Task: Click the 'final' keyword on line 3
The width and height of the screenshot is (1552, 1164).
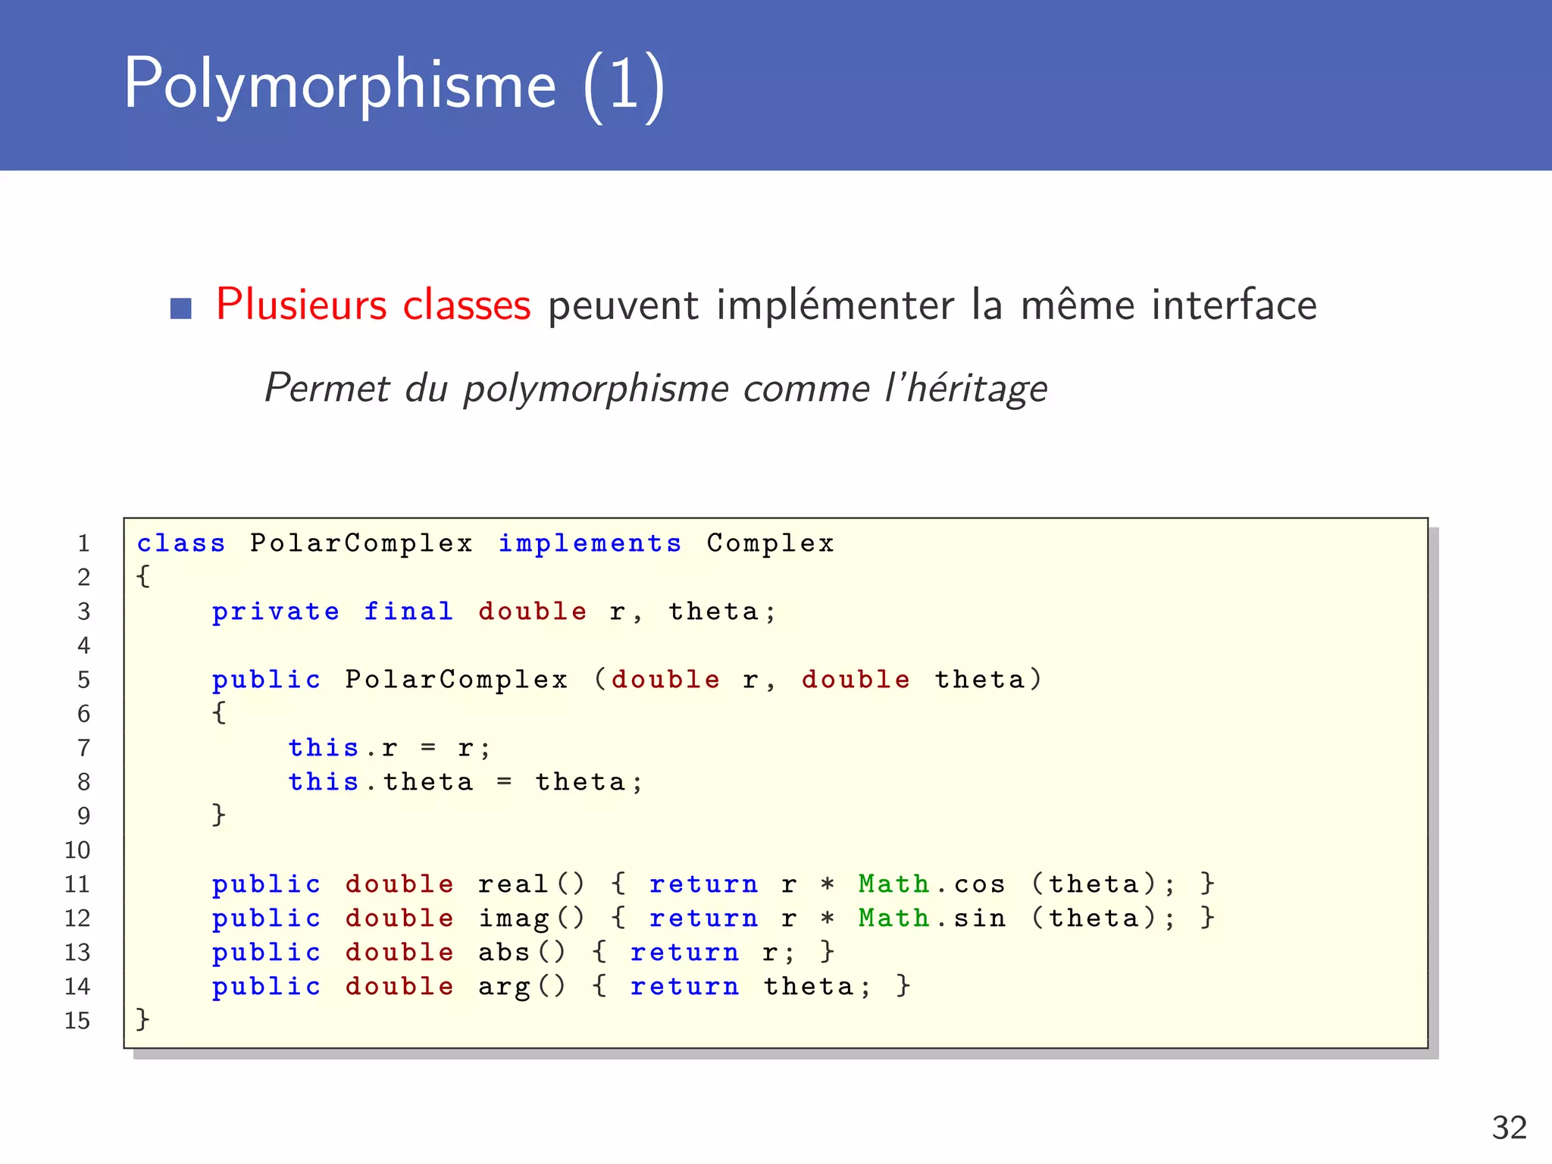Action: (408, 611)
